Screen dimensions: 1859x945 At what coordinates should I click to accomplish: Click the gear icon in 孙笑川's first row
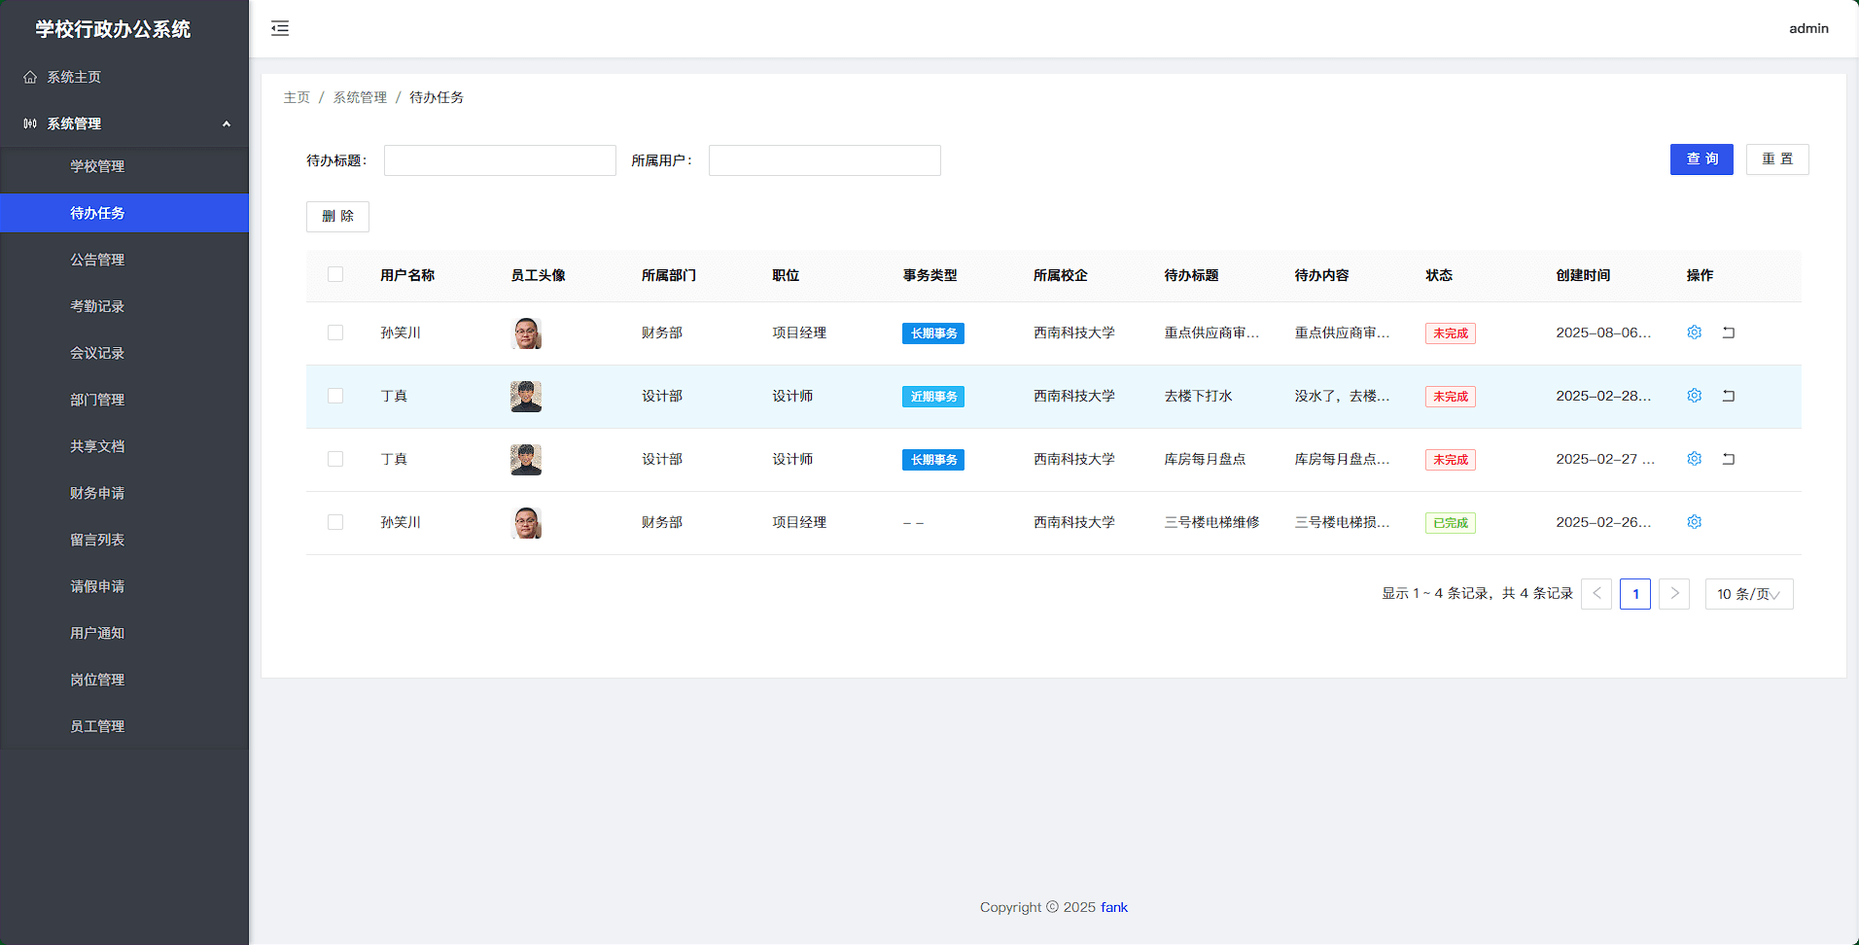click(1694, 332)
